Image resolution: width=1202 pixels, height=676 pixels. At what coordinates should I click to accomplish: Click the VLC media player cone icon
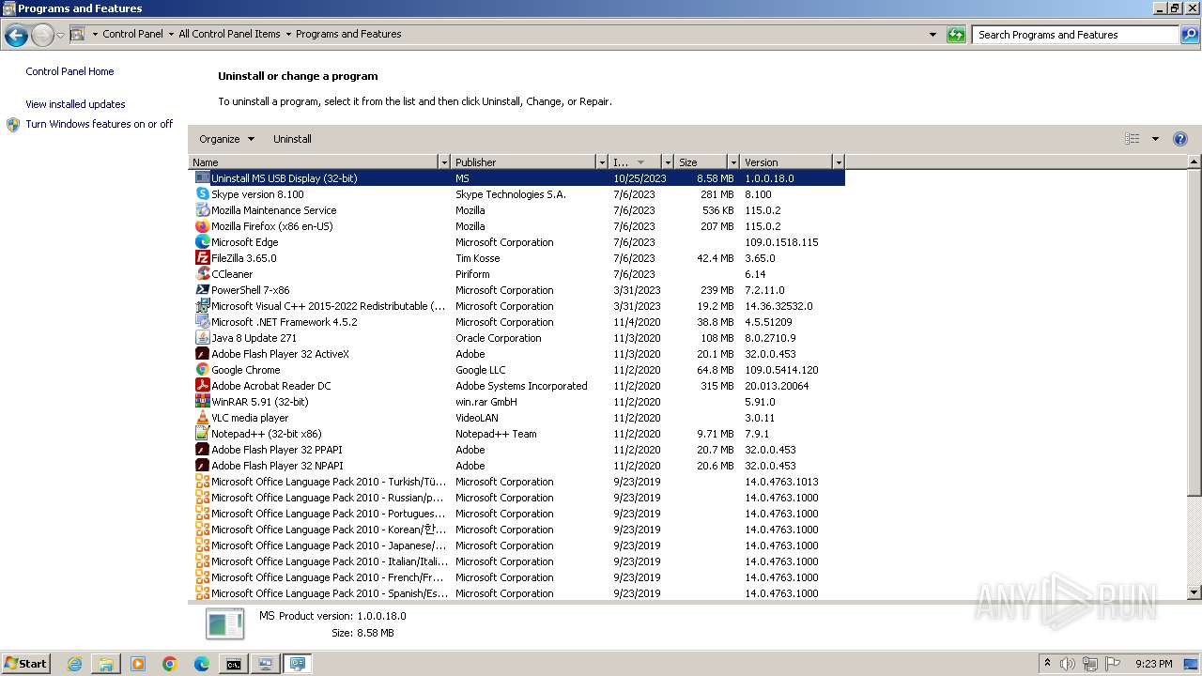202,418
